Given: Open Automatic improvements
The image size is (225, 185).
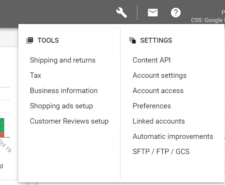Looking at the screenshot, I should 173,137.
